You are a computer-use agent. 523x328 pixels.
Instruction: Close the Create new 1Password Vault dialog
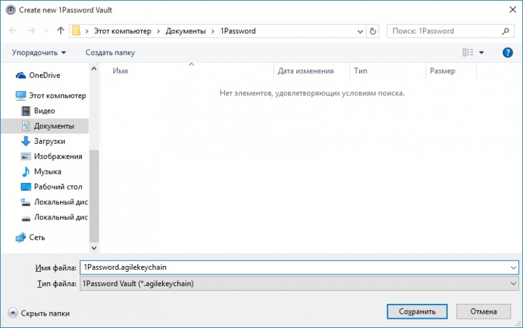tap(513, 10)
